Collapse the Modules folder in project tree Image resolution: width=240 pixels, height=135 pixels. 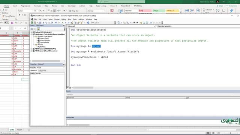34,45
